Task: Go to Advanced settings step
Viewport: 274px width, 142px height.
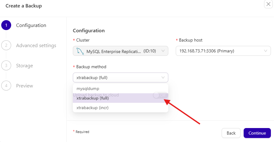Action: pos(36,46)
